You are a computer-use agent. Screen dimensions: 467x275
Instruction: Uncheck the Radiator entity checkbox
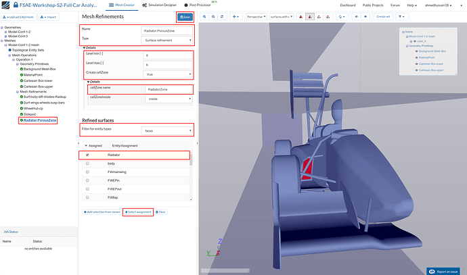coord(87,155)
